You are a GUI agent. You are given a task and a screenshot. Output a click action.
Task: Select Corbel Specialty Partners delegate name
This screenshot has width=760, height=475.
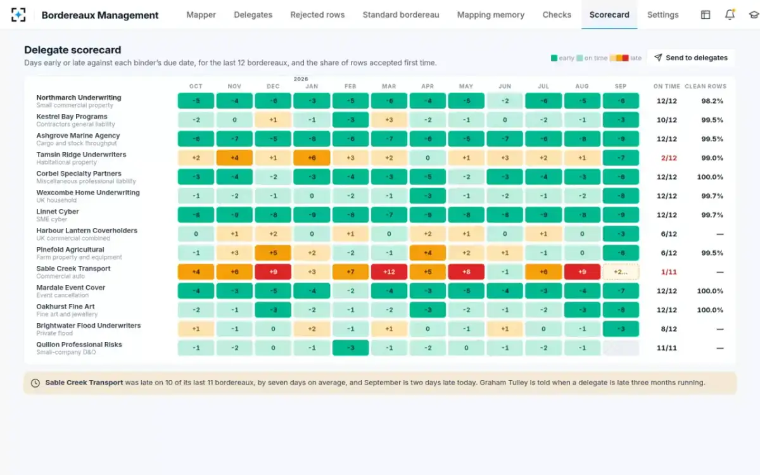pos(79,174)
